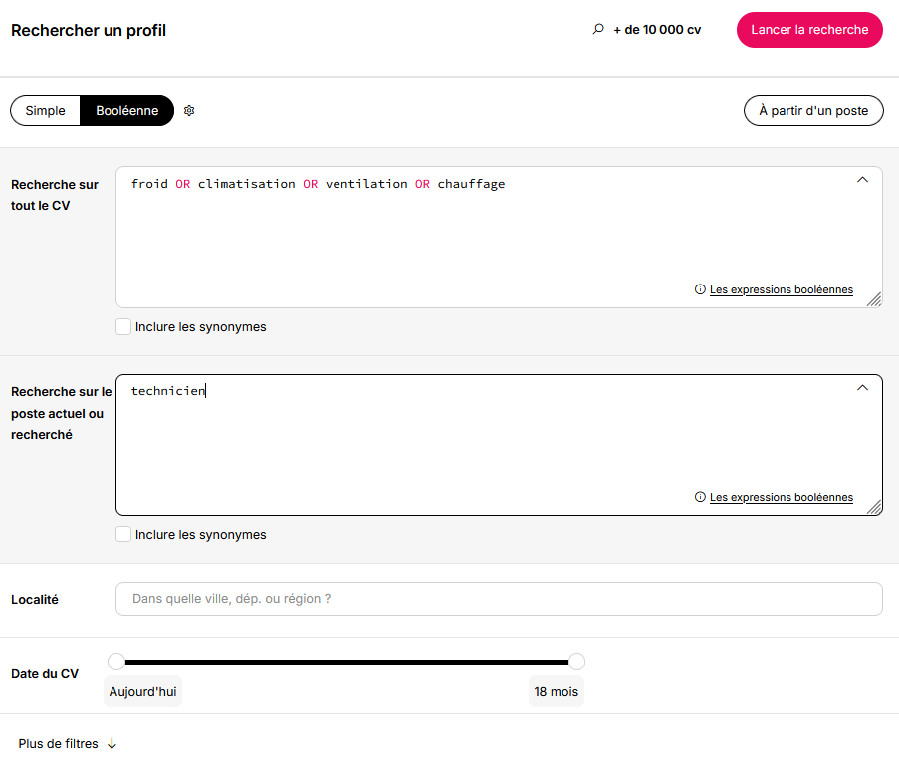The width and height of the screenshot is (899, 761).
Task: Click the 18 mois slider handle
Action: tap(576, 662)
